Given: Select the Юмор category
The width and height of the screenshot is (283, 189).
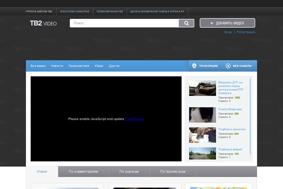Looking at the screenshot, I should pos(99,66).
